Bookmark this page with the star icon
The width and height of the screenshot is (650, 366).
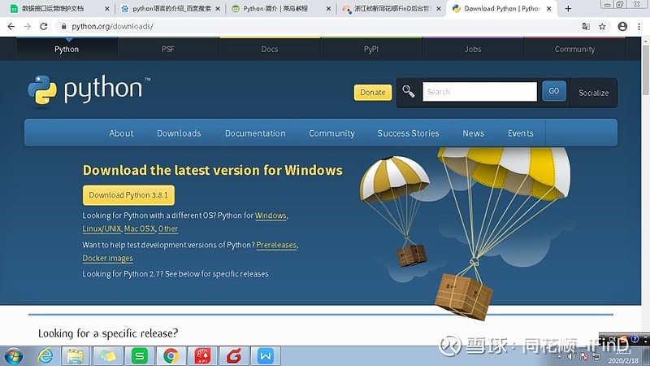[602, 26]
